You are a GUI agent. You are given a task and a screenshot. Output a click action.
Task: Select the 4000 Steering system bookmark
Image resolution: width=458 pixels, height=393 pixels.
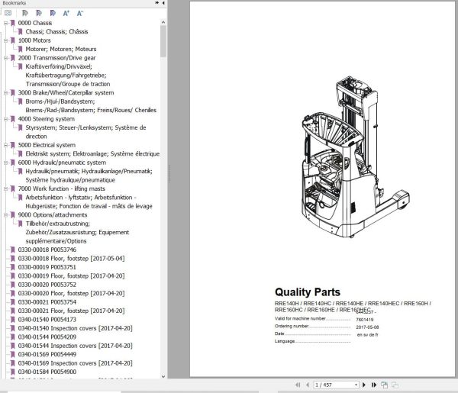click(x=47, y=119)
